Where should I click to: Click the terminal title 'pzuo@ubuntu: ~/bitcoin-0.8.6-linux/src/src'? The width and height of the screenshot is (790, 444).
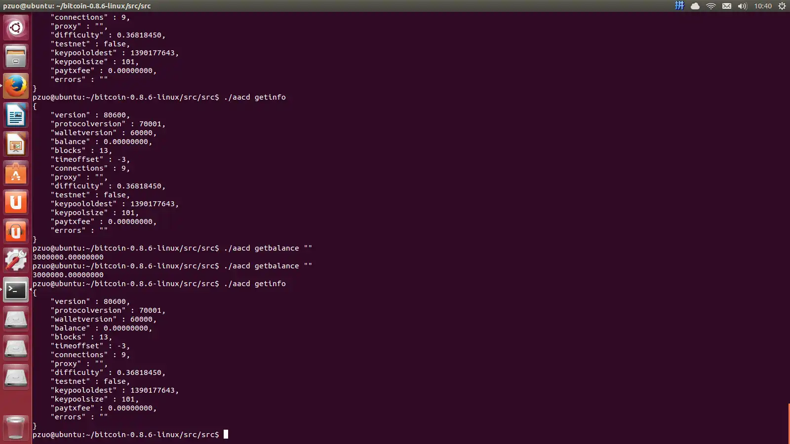coord(77,6)
